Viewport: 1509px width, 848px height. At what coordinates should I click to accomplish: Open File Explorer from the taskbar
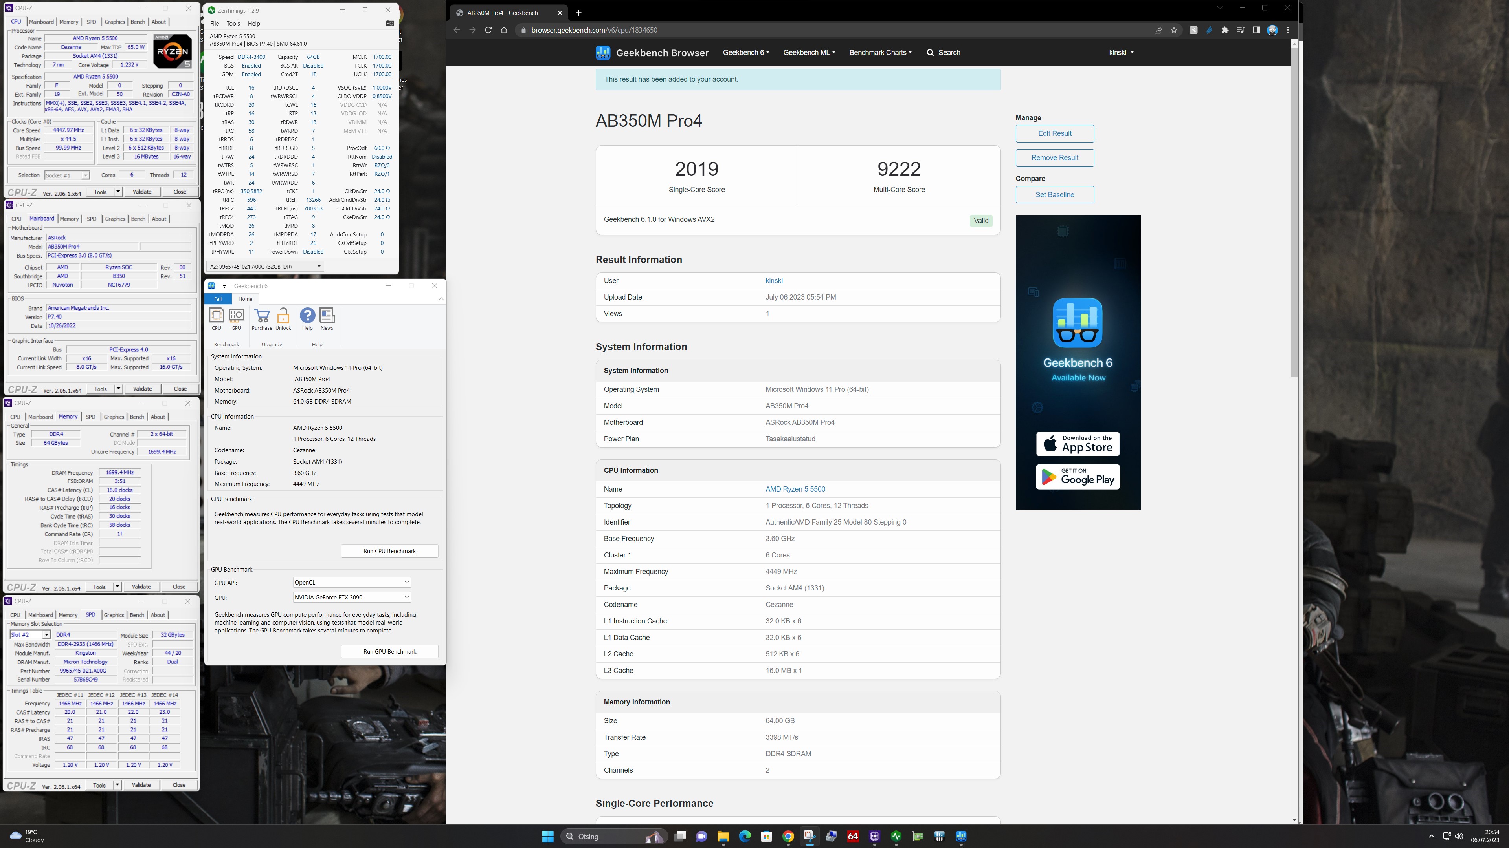pos(723,836)
